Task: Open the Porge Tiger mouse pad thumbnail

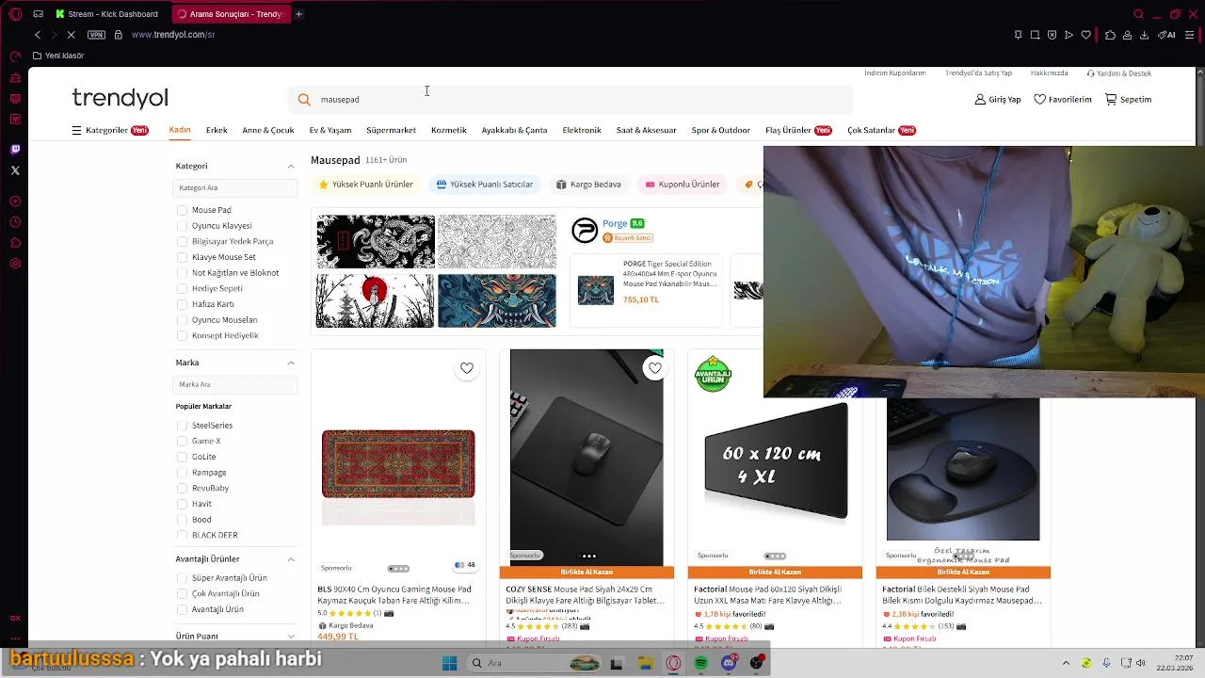Action: tap(596, 290)
